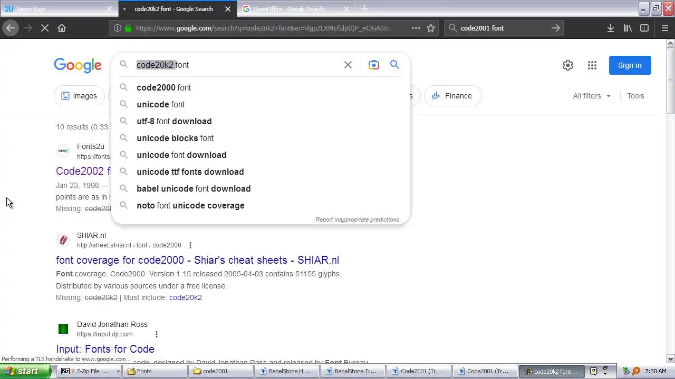
Task: Click the sheet.shiar.nl URL breadcrumb
Action: coord(129,245)
